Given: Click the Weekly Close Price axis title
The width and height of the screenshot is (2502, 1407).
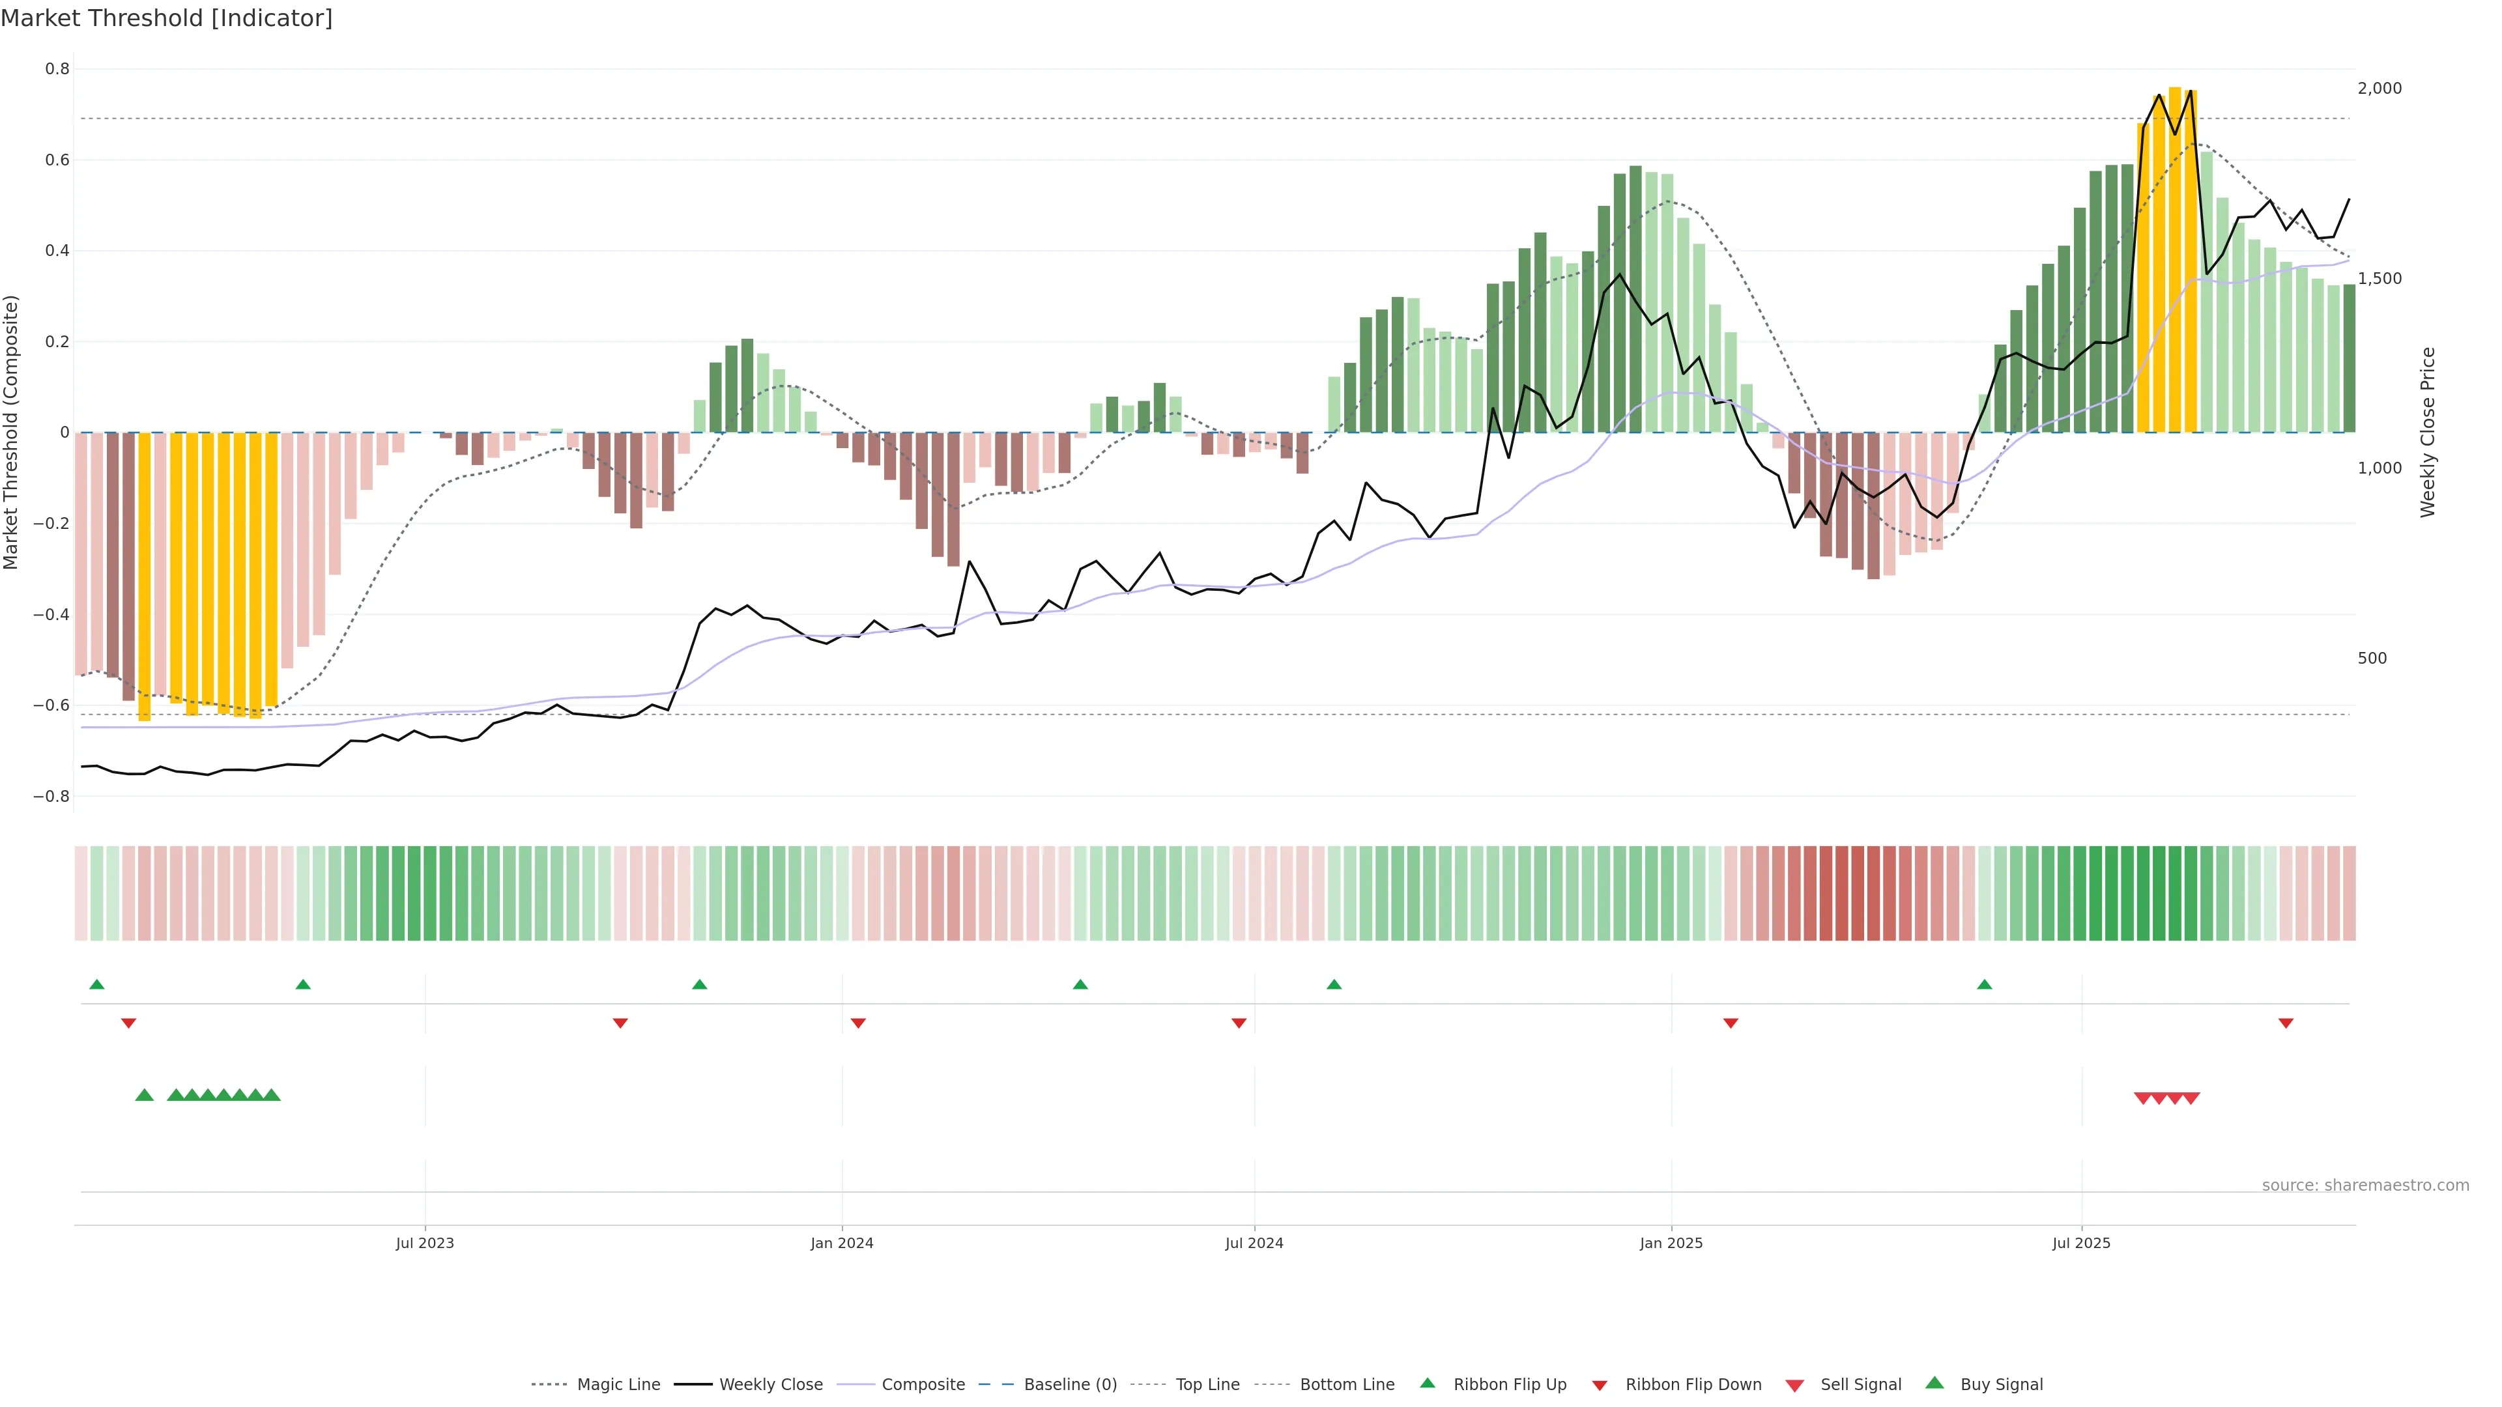Looking at the screenshot, I should (2427, 432).
